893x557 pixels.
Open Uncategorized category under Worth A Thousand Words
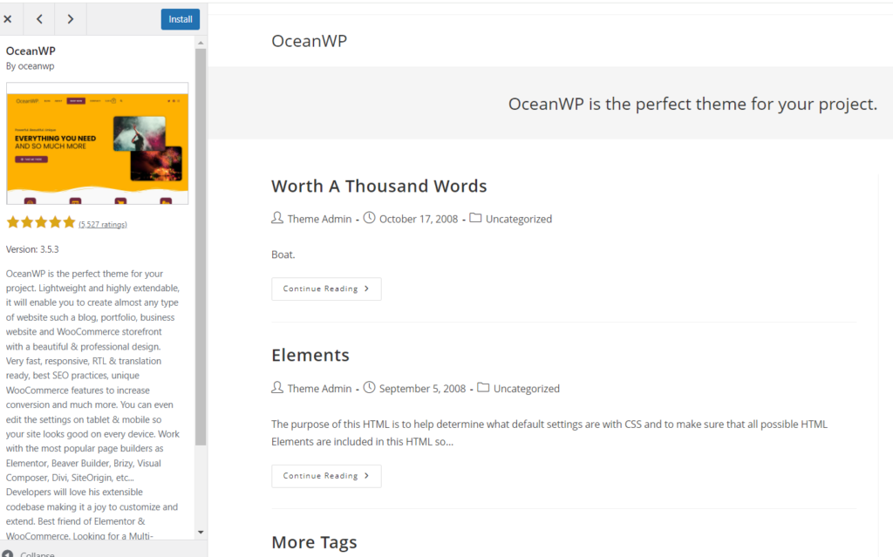coord(519,220)
